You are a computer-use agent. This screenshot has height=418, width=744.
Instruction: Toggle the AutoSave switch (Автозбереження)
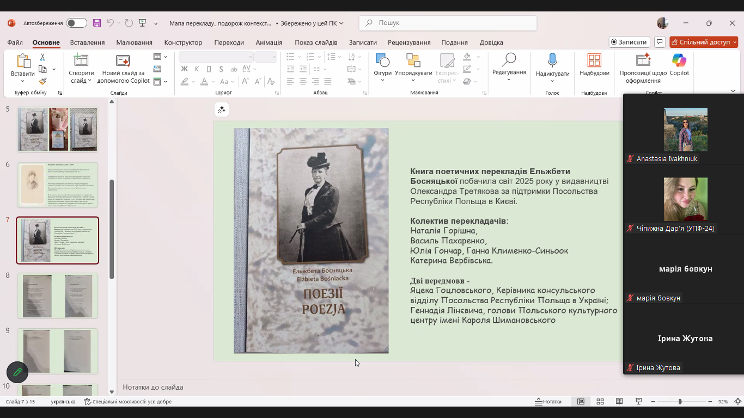click(76, 23)
